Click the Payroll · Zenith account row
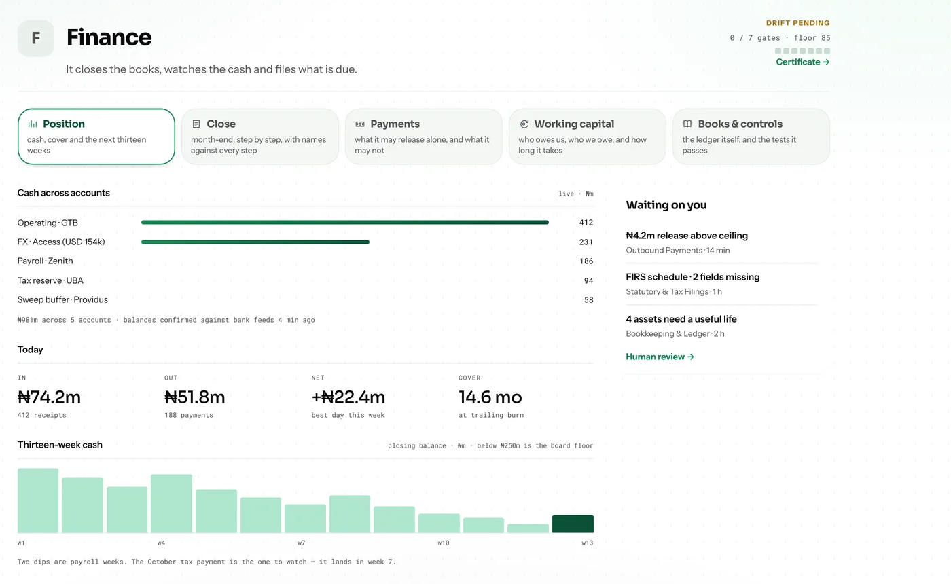This screenshot has width=951, height=584. coord(305,261)
